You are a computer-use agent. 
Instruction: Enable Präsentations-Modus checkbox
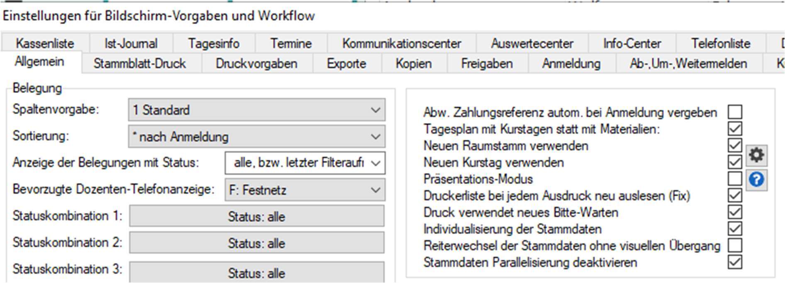point(735,178)
